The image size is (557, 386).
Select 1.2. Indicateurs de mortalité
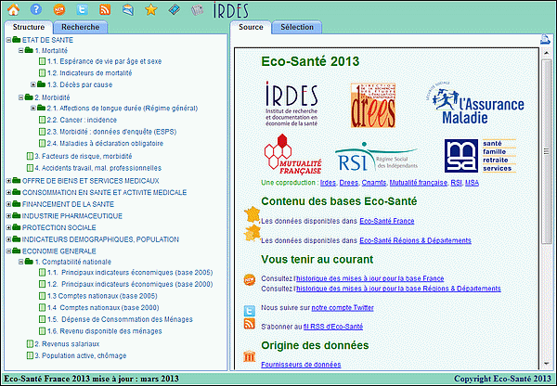click(89, 73)
